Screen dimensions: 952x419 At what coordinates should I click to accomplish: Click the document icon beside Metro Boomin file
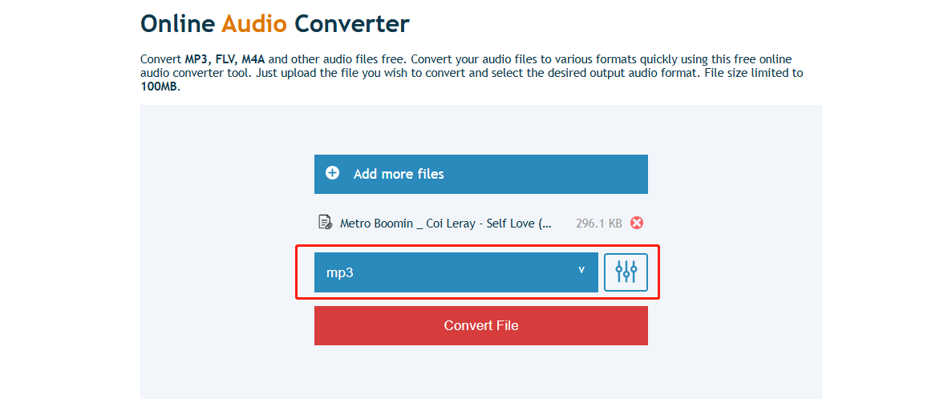tap(326, 223)
